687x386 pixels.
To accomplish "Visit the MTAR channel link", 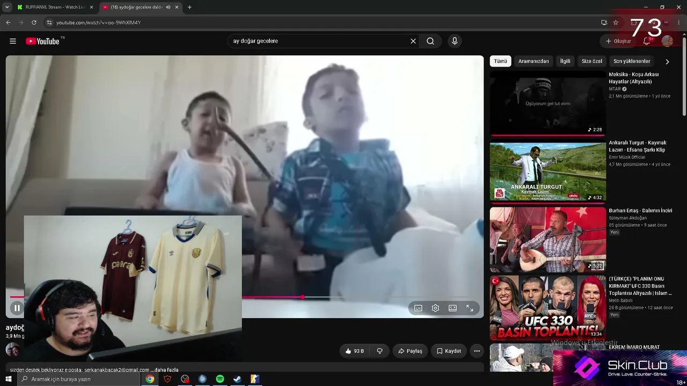I will coord(615,89).
